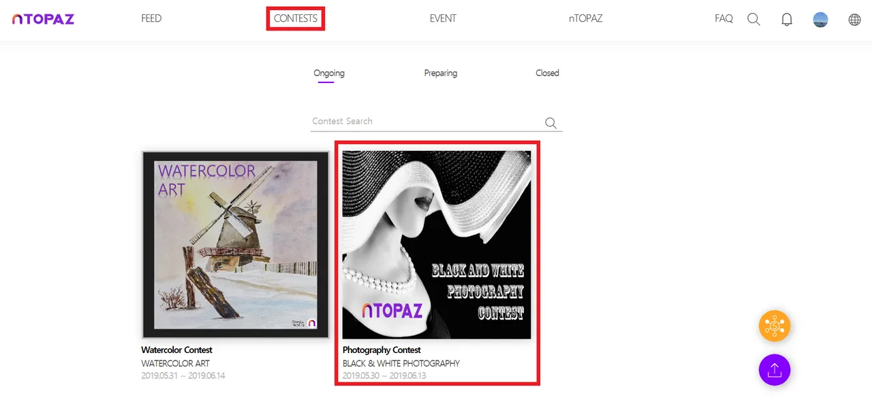Switch to the Preparing tab
This screenshot has width=872, height=402.
click(x=441, y=73)
